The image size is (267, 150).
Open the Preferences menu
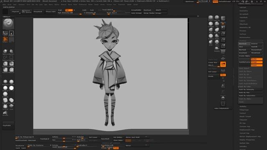click(83, 5)
